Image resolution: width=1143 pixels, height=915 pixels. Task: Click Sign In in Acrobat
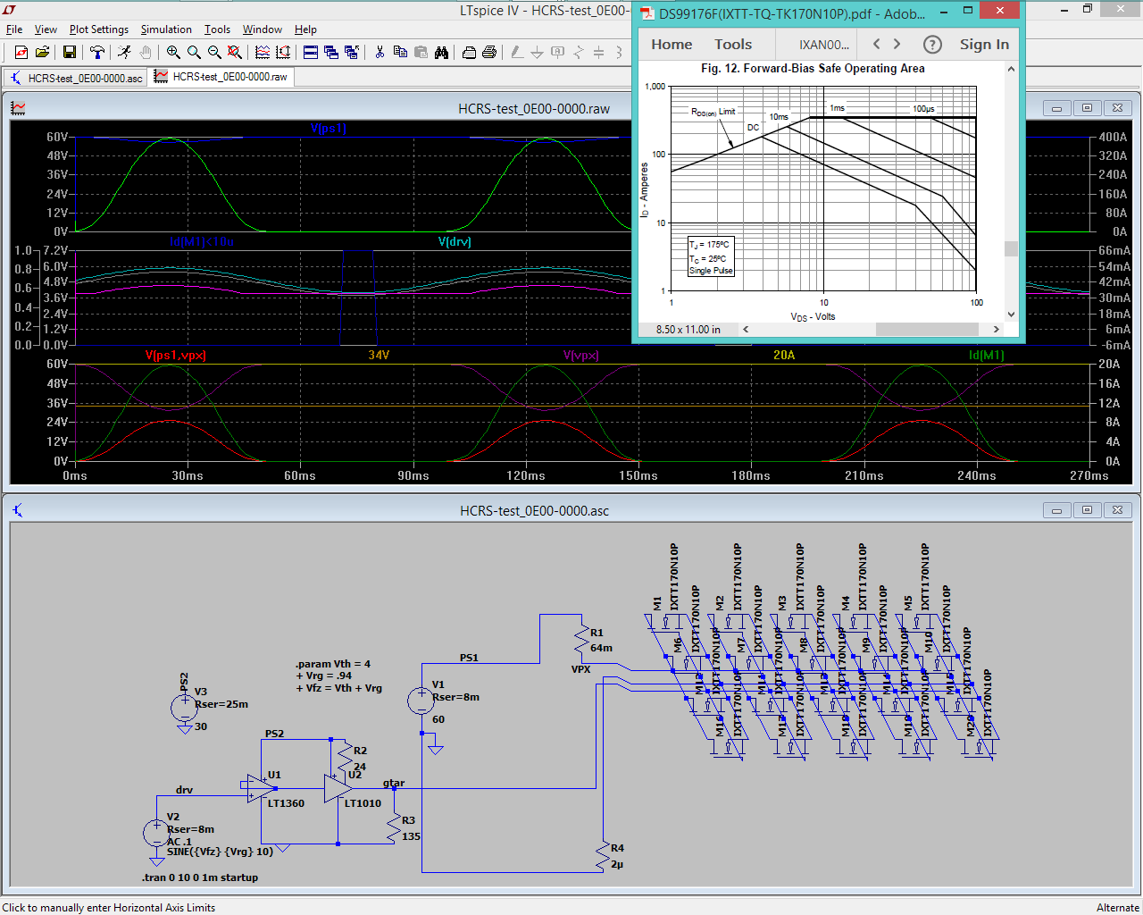984,44
